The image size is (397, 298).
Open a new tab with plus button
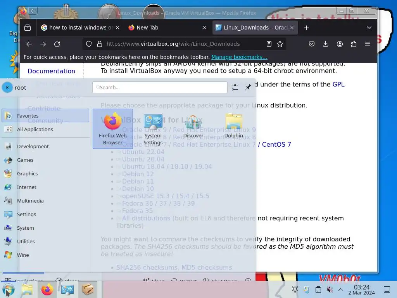[x=307, y=28]
